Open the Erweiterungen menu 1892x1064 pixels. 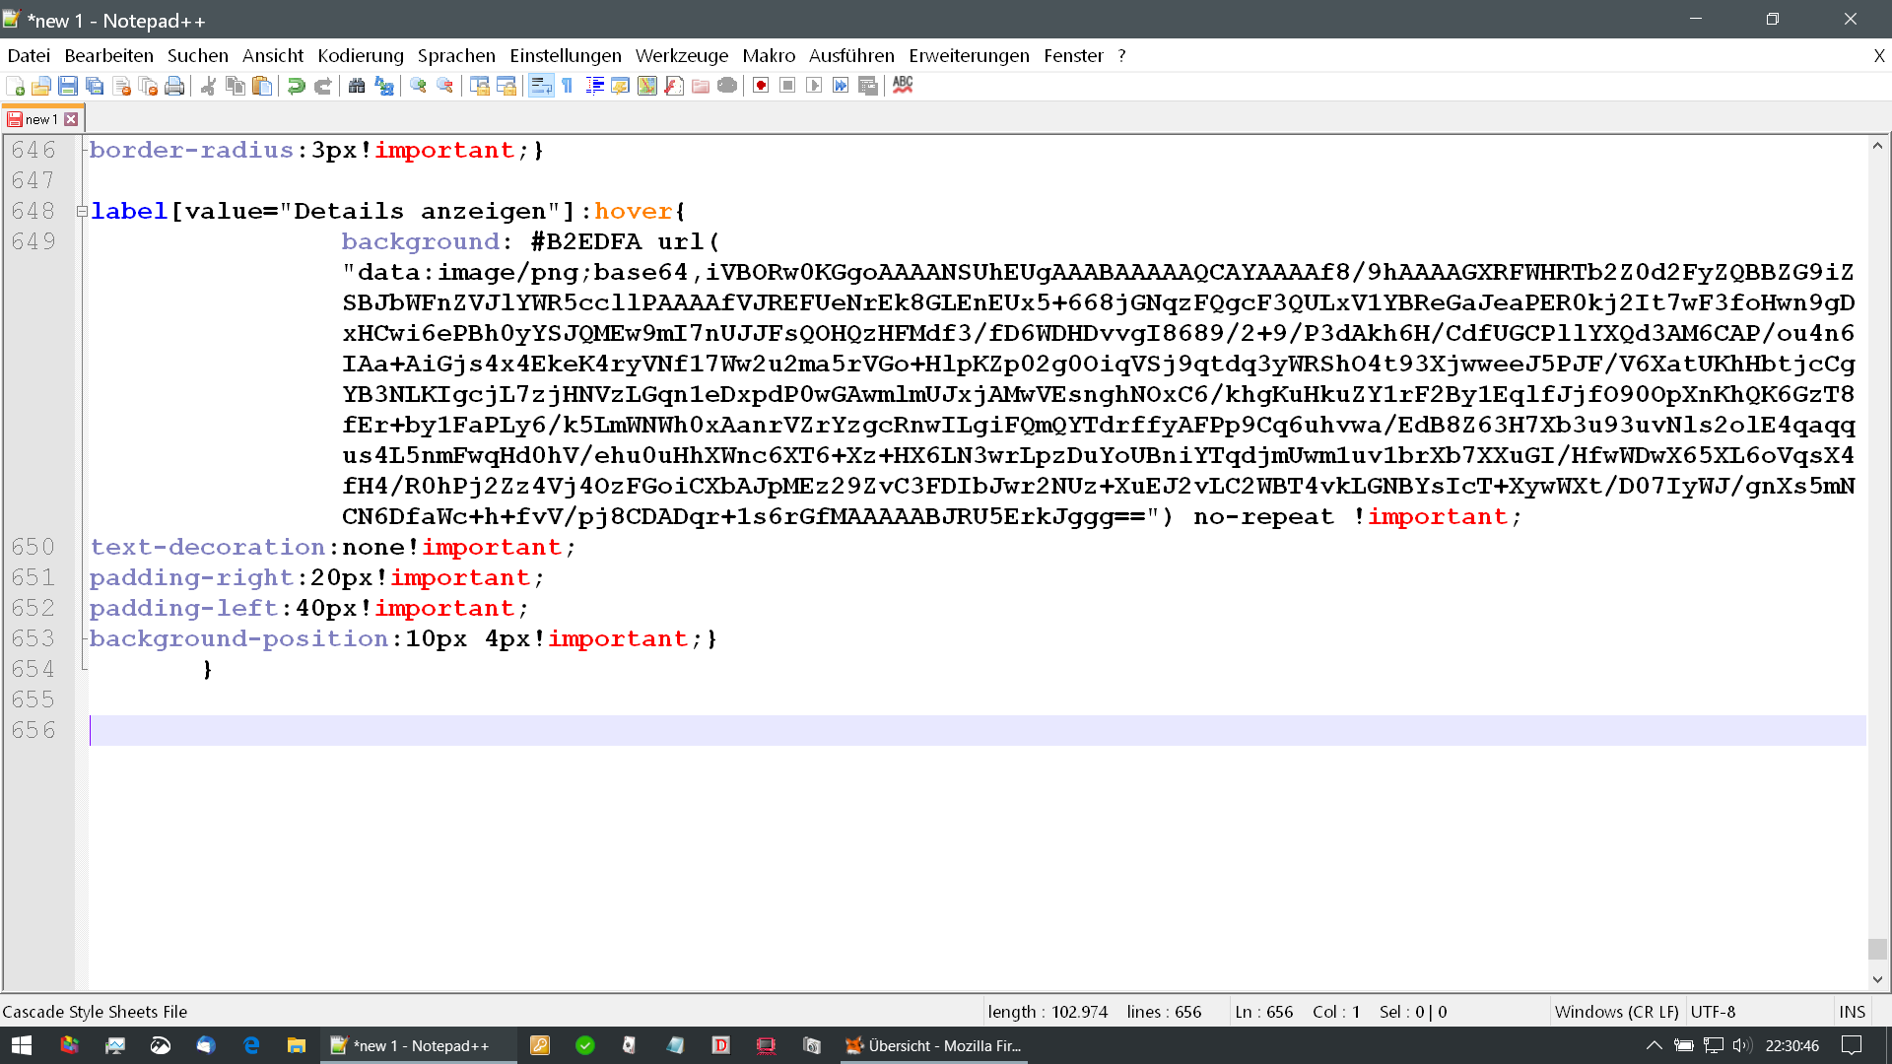(x=969, y=56)
